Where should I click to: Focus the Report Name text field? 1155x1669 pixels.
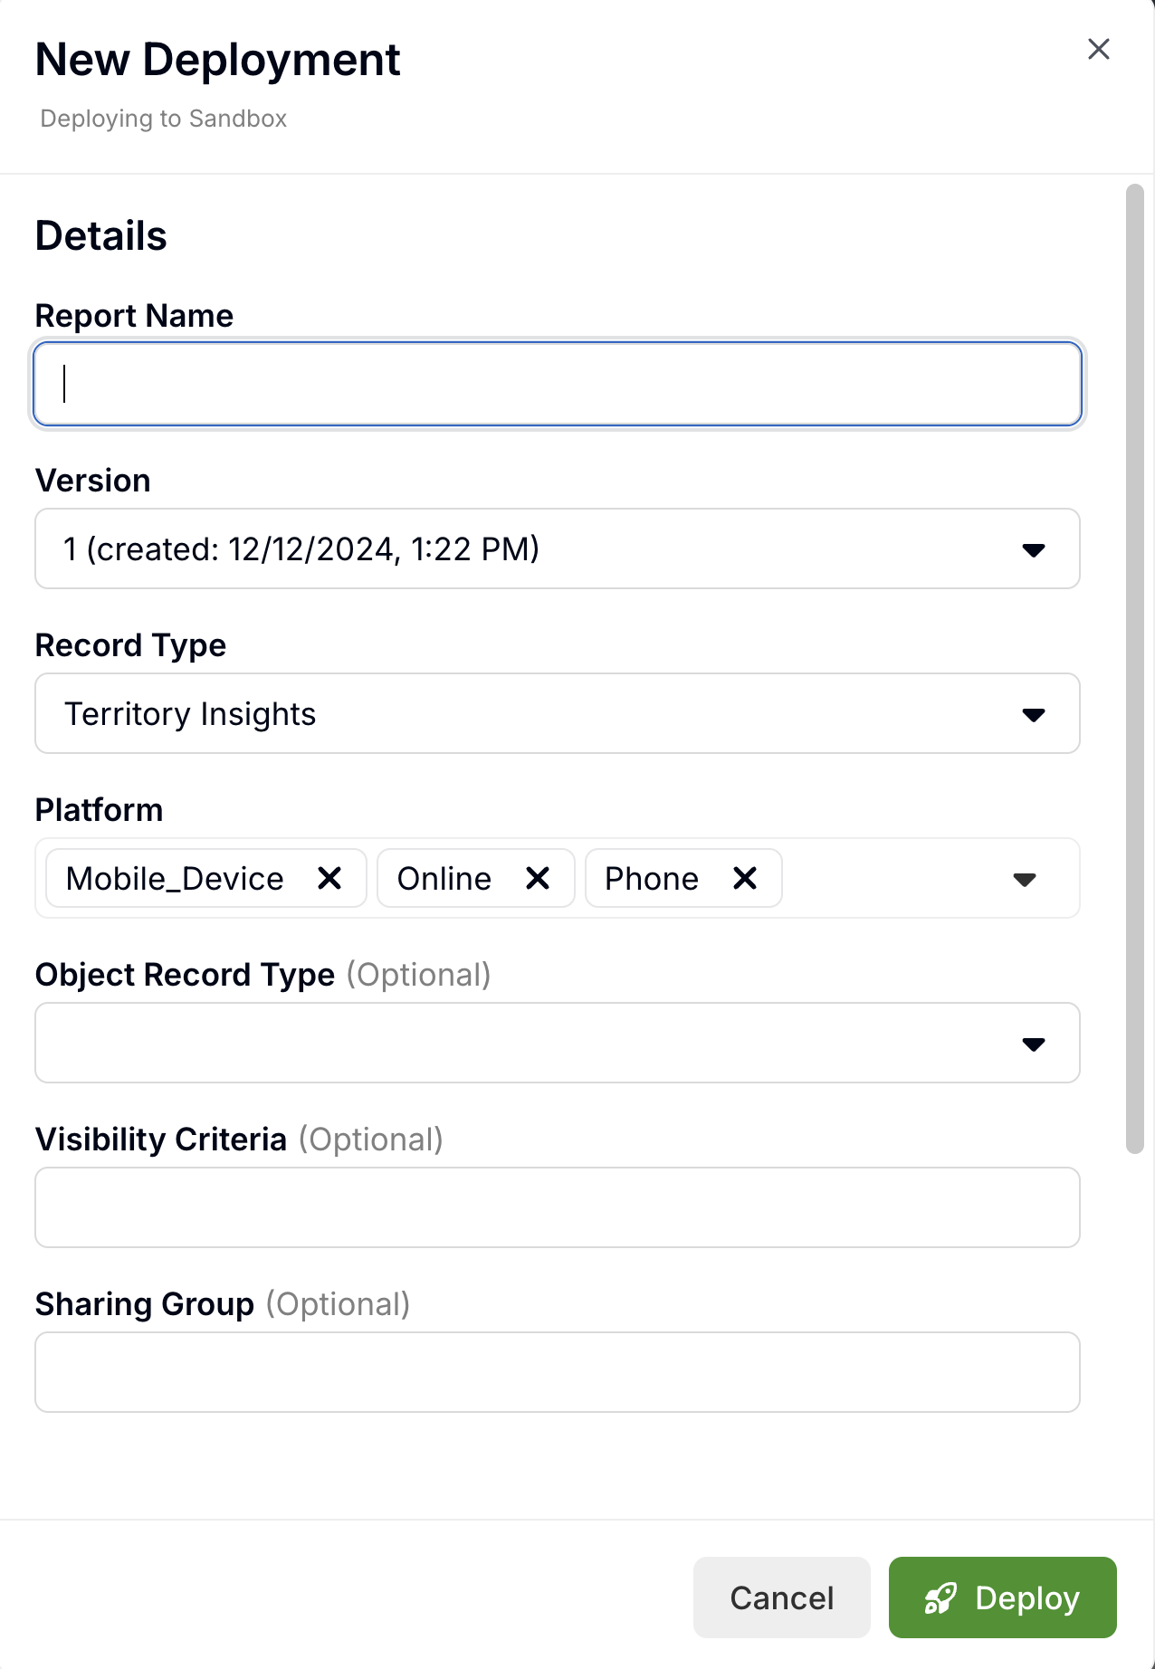coord(557,384)
